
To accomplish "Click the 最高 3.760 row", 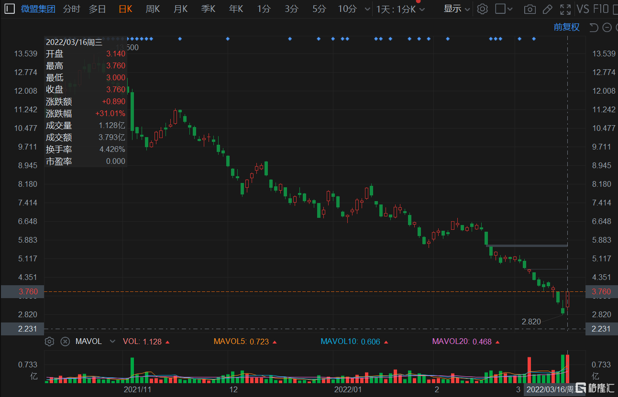I will tap(86, 66).
